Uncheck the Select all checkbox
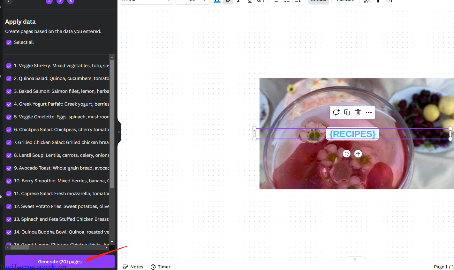 point(9,43)
